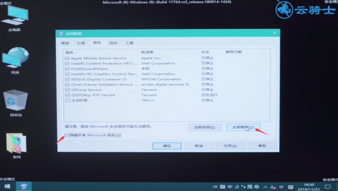Click the 拼 icon next to CK
Image resolution: width=338 pixels, height=191 pixels.
(x=223, y=187)
